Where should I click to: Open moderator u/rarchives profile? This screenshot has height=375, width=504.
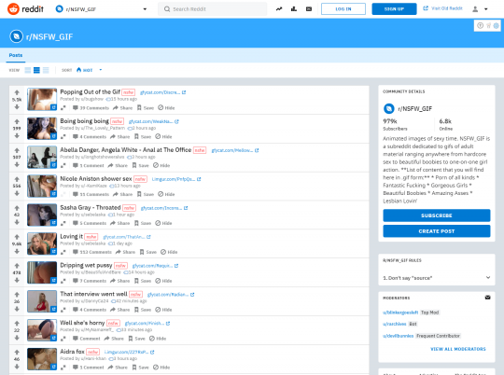(395, 324)
